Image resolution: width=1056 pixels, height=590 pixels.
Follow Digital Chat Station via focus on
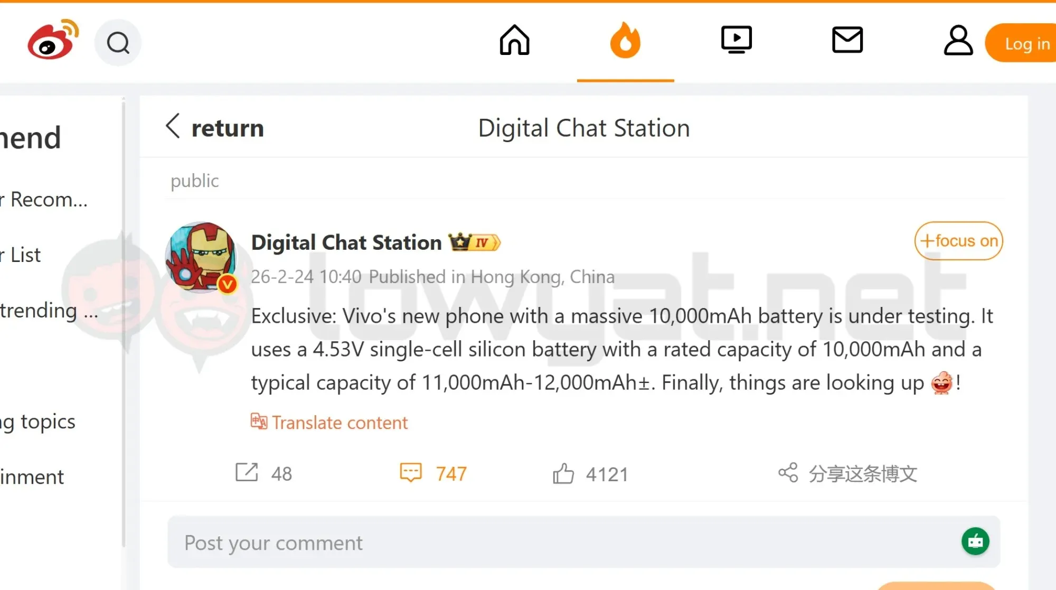tap(958, 241)
